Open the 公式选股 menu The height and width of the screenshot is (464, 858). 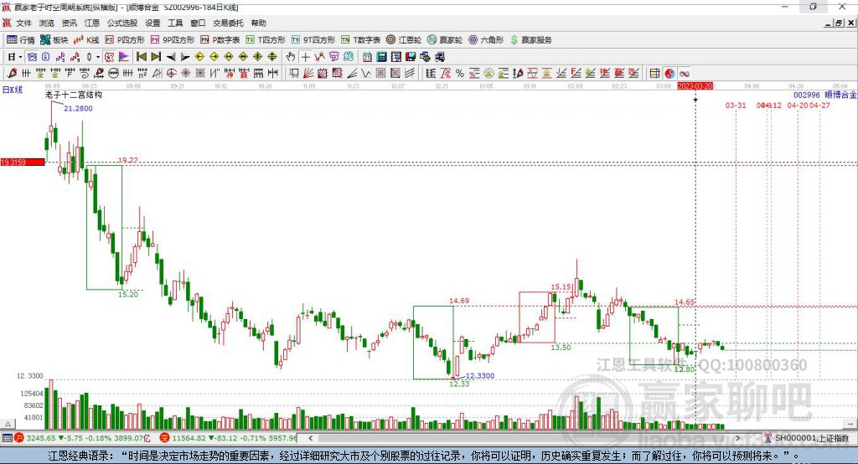click(x=122, y=23)
